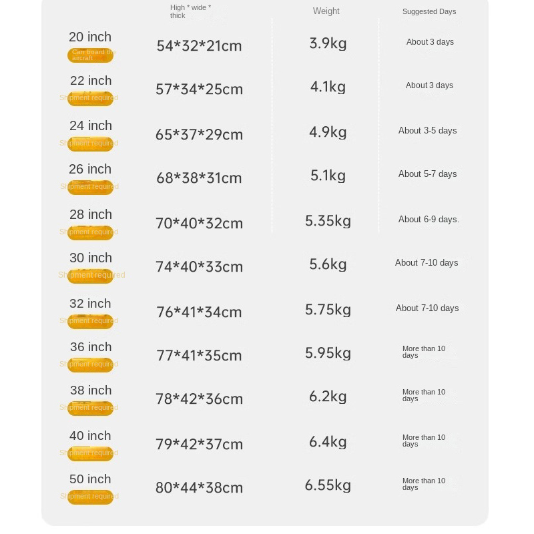534x534 pixels.
Task: Click the yellow badge under 22 inch
Action: 90,99
